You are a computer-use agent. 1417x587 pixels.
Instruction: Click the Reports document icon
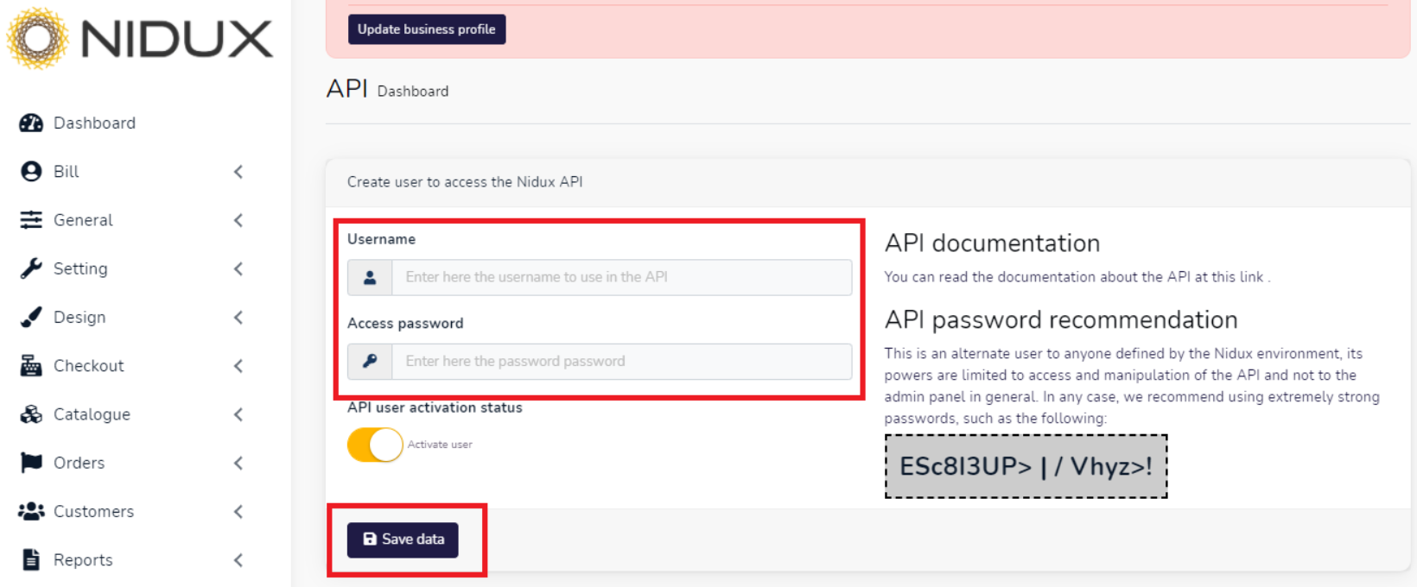pyautogui.click(x=31, y=559)
